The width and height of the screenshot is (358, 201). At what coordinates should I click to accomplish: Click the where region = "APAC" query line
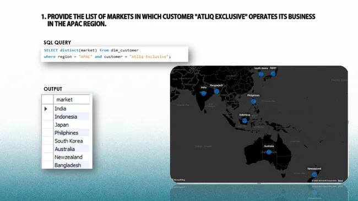pyautogui.click(x=107, y=57)
